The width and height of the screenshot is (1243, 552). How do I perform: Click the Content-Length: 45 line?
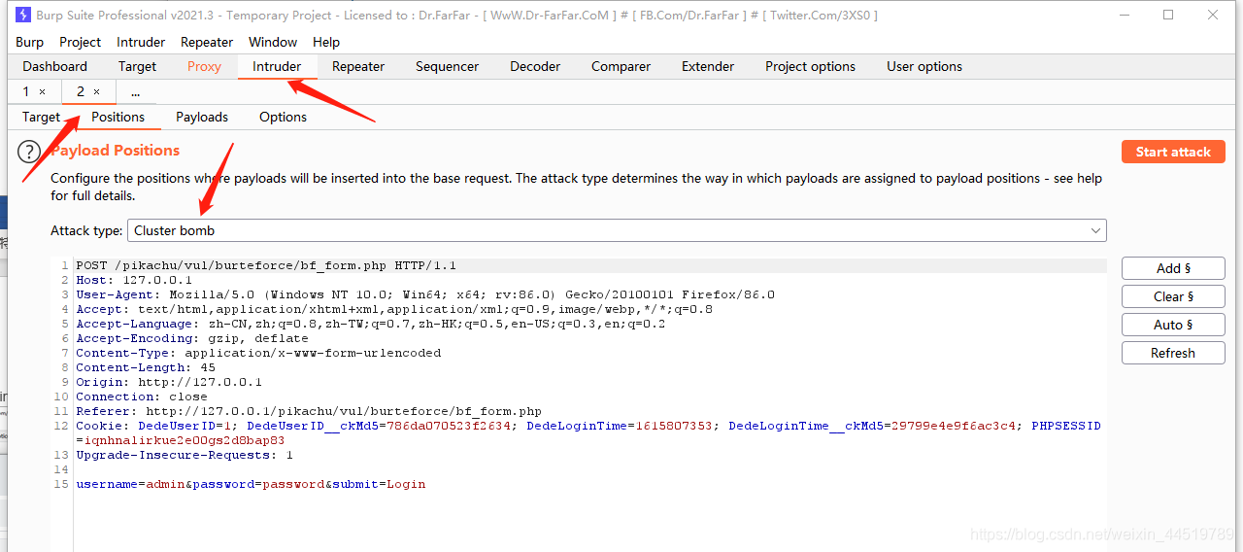(146, 367)
